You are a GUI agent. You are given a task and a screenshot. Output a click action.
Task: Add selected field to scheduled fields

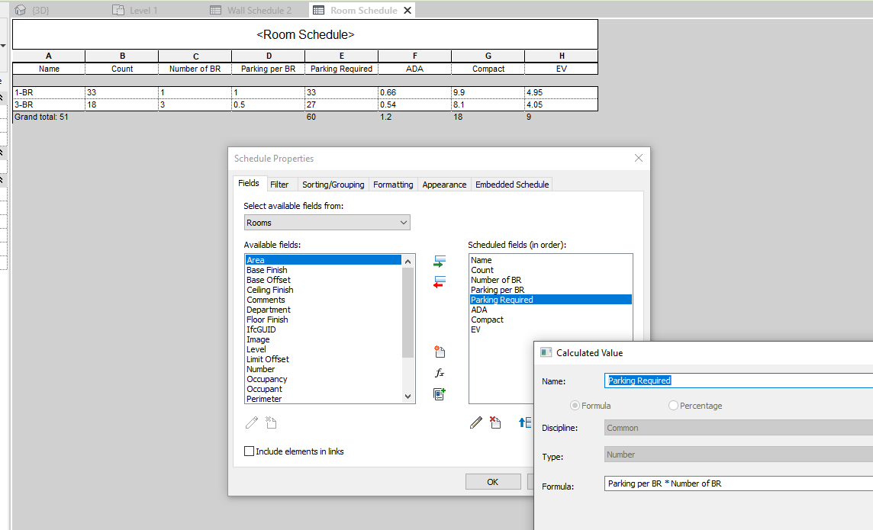[438, 260]
